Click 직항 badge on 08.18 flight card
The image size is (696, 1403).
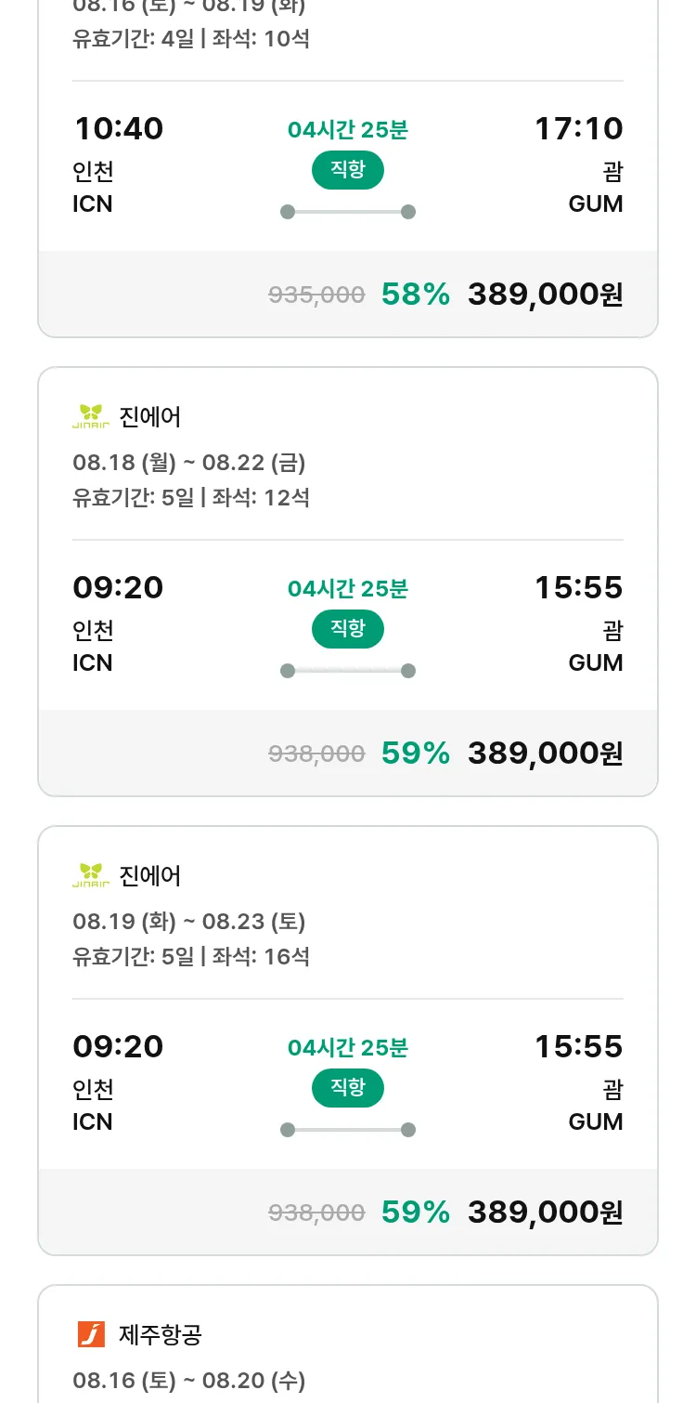coord(348,629)
